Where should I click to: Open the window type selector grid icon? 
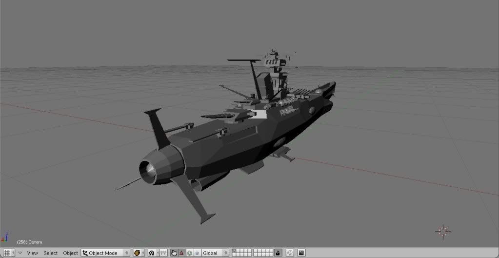pyautogui.click(x=8, y=253)
